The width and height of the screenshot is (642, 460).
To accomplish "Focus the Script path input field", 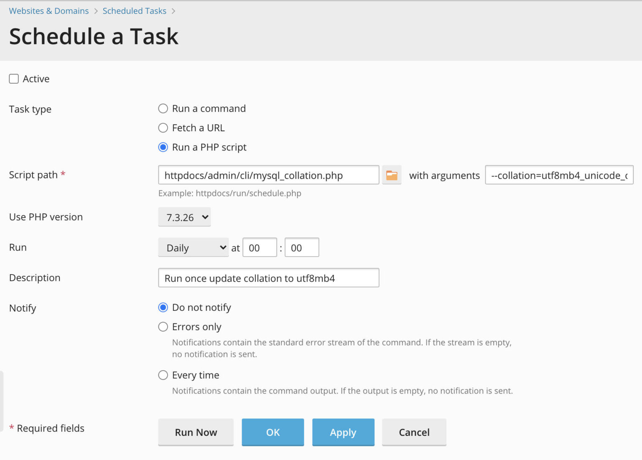I will (268, 175).
